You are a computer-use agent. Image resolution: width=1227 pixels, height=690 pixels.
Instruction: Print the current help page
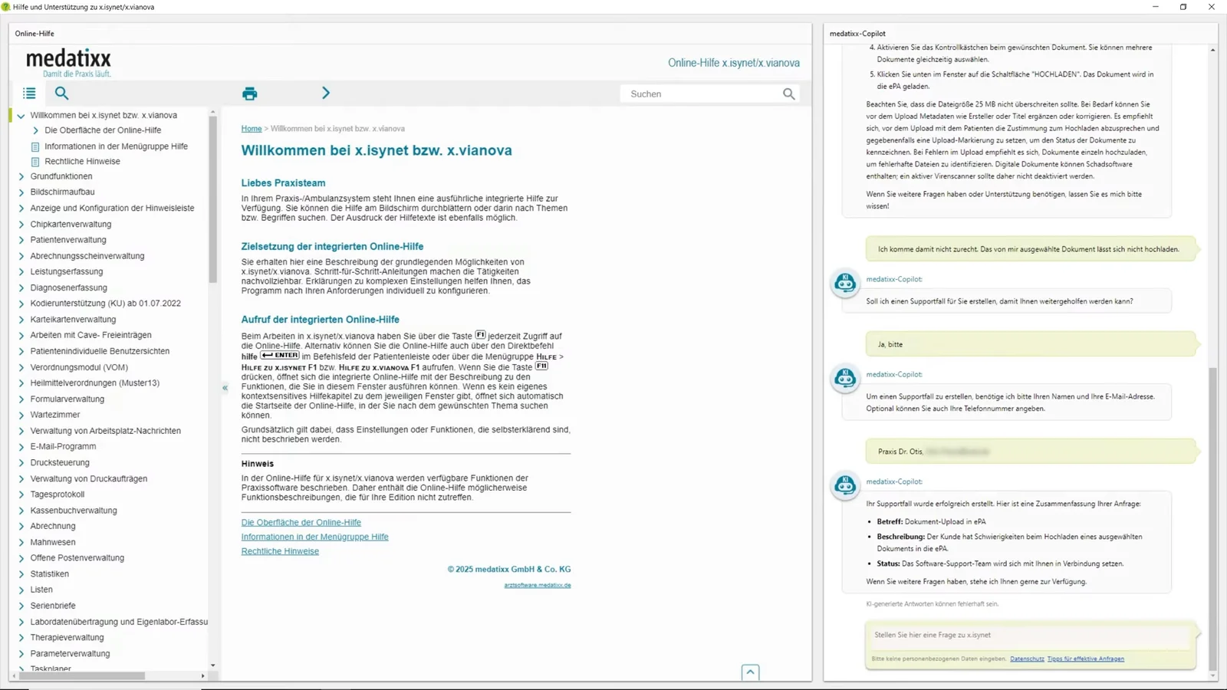pyautogui.click(x=249, y=94)
